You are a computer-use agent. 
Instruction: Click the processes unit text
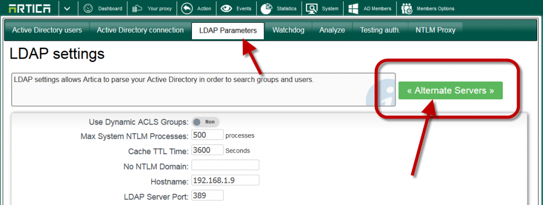click(x=240, y=136)
